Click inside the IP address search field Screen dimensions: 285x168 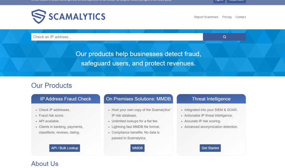coord(117,37)
